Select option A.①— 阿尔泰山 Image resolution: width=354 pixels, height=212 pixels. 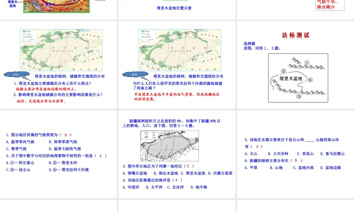click(x=20, y=163)
